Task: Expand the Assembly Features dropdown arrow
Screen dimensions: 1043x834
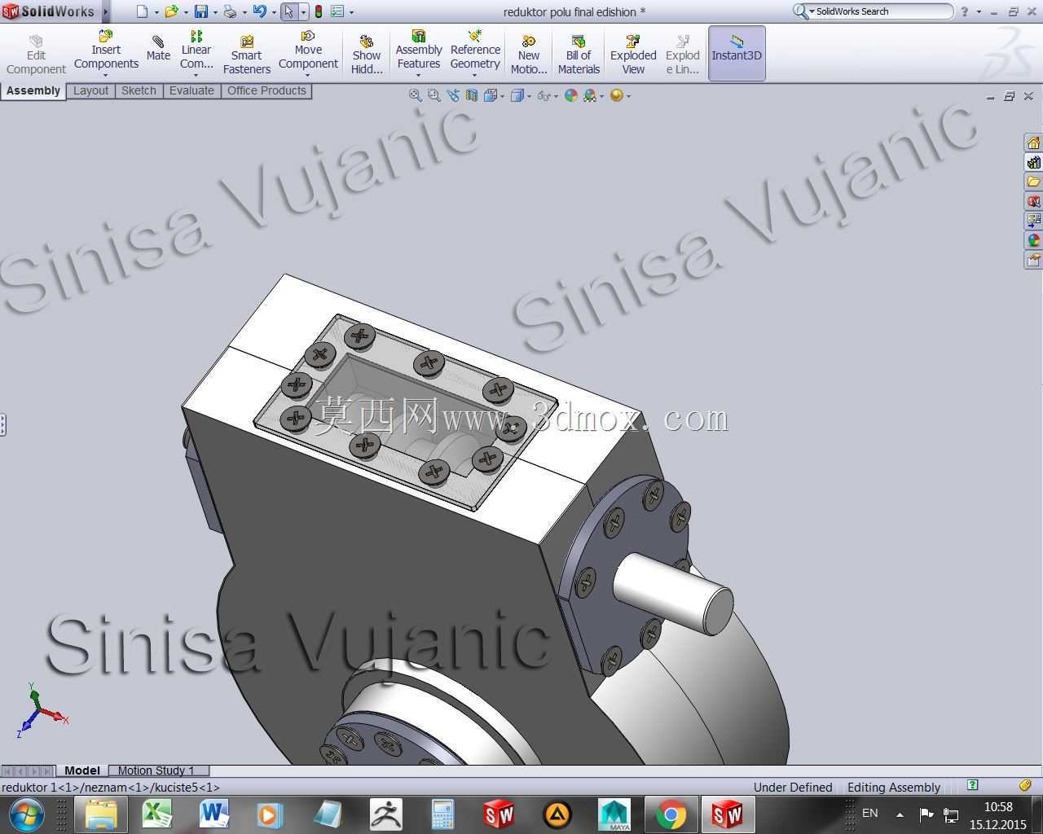Action: [419, 76]
